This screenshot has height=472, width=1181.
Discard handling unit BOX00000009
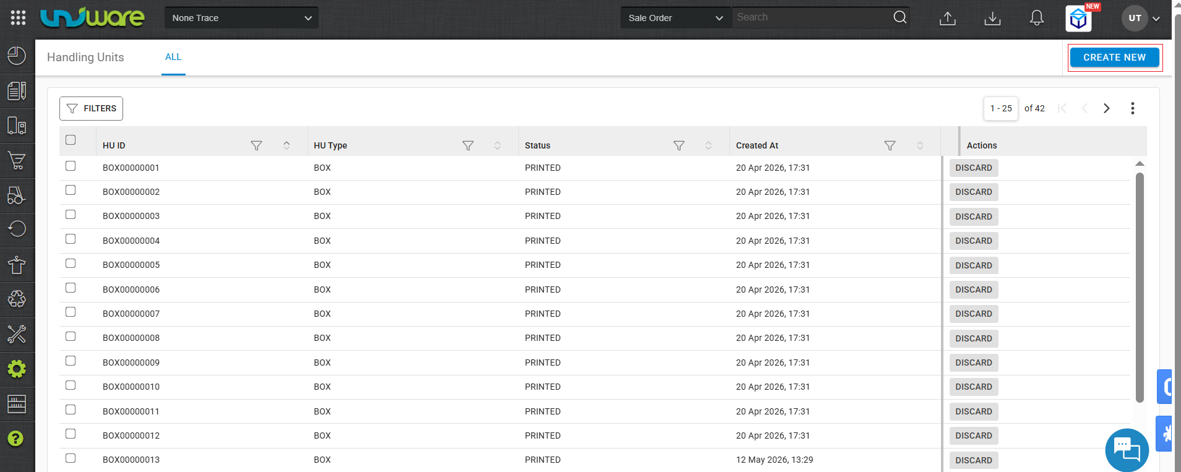click(974, 363)
